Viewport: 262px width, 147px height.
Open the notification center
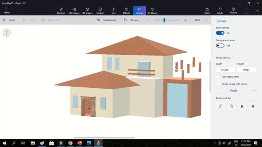[x=255, y=143]
